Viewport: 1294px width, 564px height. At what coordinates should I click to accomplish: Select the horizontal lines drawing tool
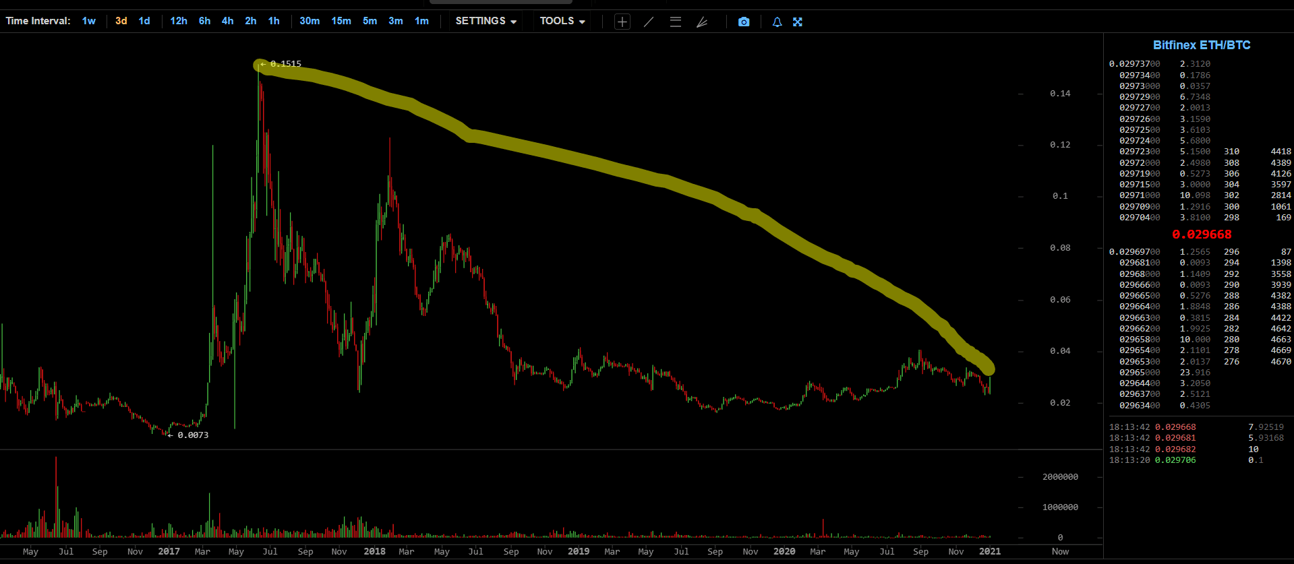click(675, 22)
